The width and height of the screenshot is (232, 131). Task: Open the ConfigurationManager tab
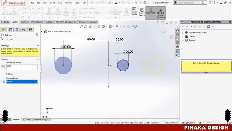pos(17,30)
